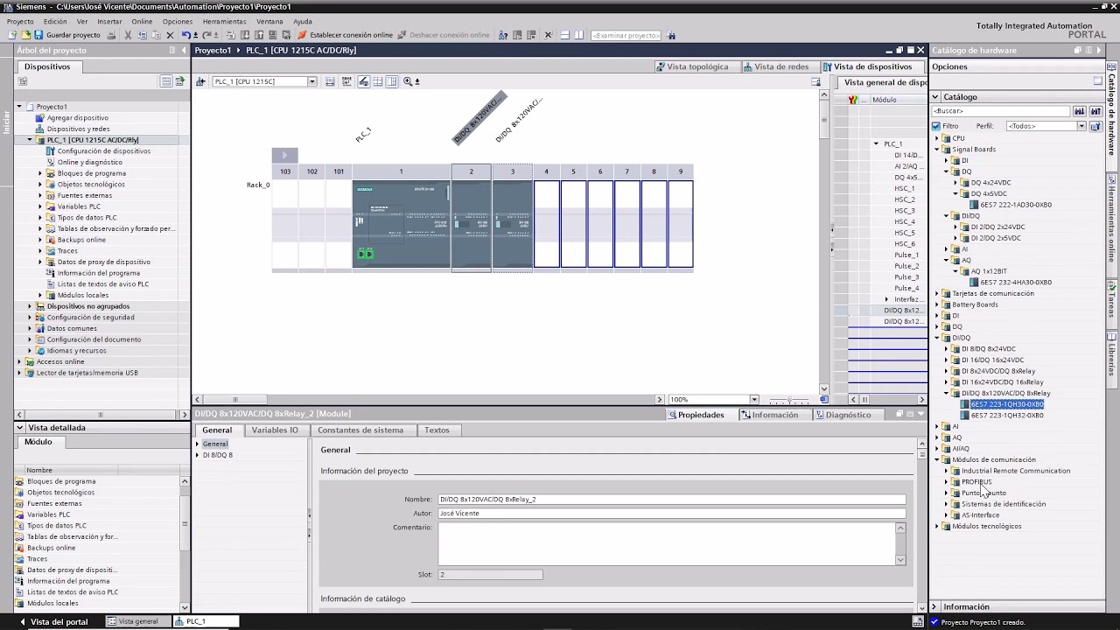Open the Insertar menu
Image resolution: width=1120 pixels, height=630 pixels.
(x=109, y=21)
